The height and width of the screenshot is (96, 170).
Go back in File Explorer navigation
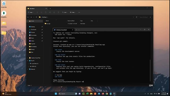click(28, 17)
